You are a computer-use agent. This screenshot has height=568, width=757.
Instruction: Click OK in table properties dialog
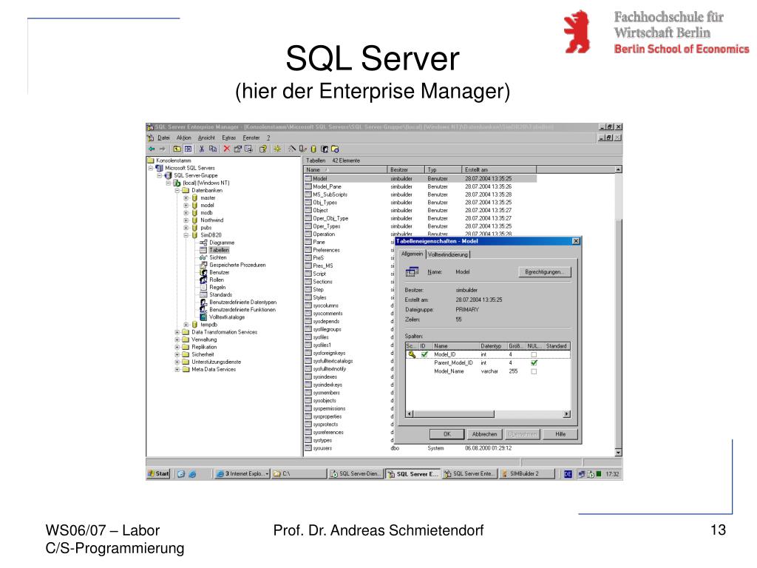click(447, 434)
